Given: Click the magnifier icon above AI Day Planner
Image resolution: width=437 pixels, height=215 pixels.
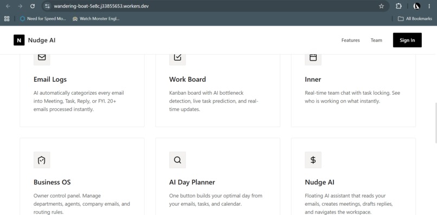Looking at the screenshot, I should coord(177,160).
